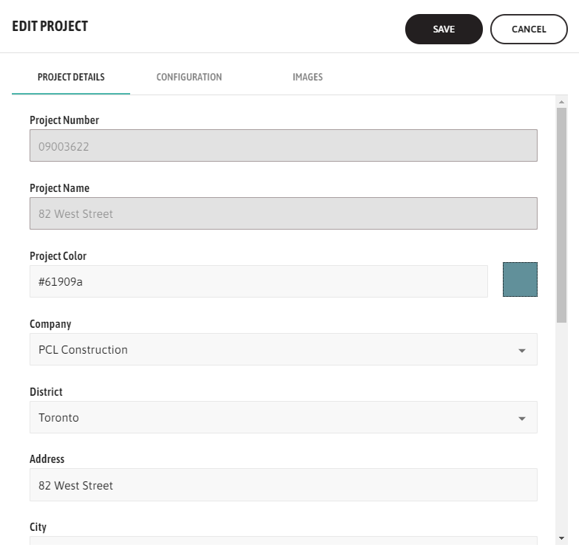Screen dimensions: 579x556
Task: Open the teal project color swatch
Action: click(x=520, y=279)
